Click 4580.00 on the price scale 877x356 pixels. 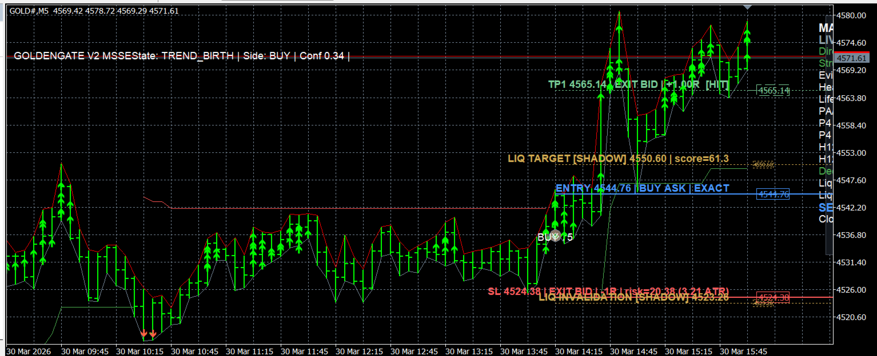[x=852, y=15]
